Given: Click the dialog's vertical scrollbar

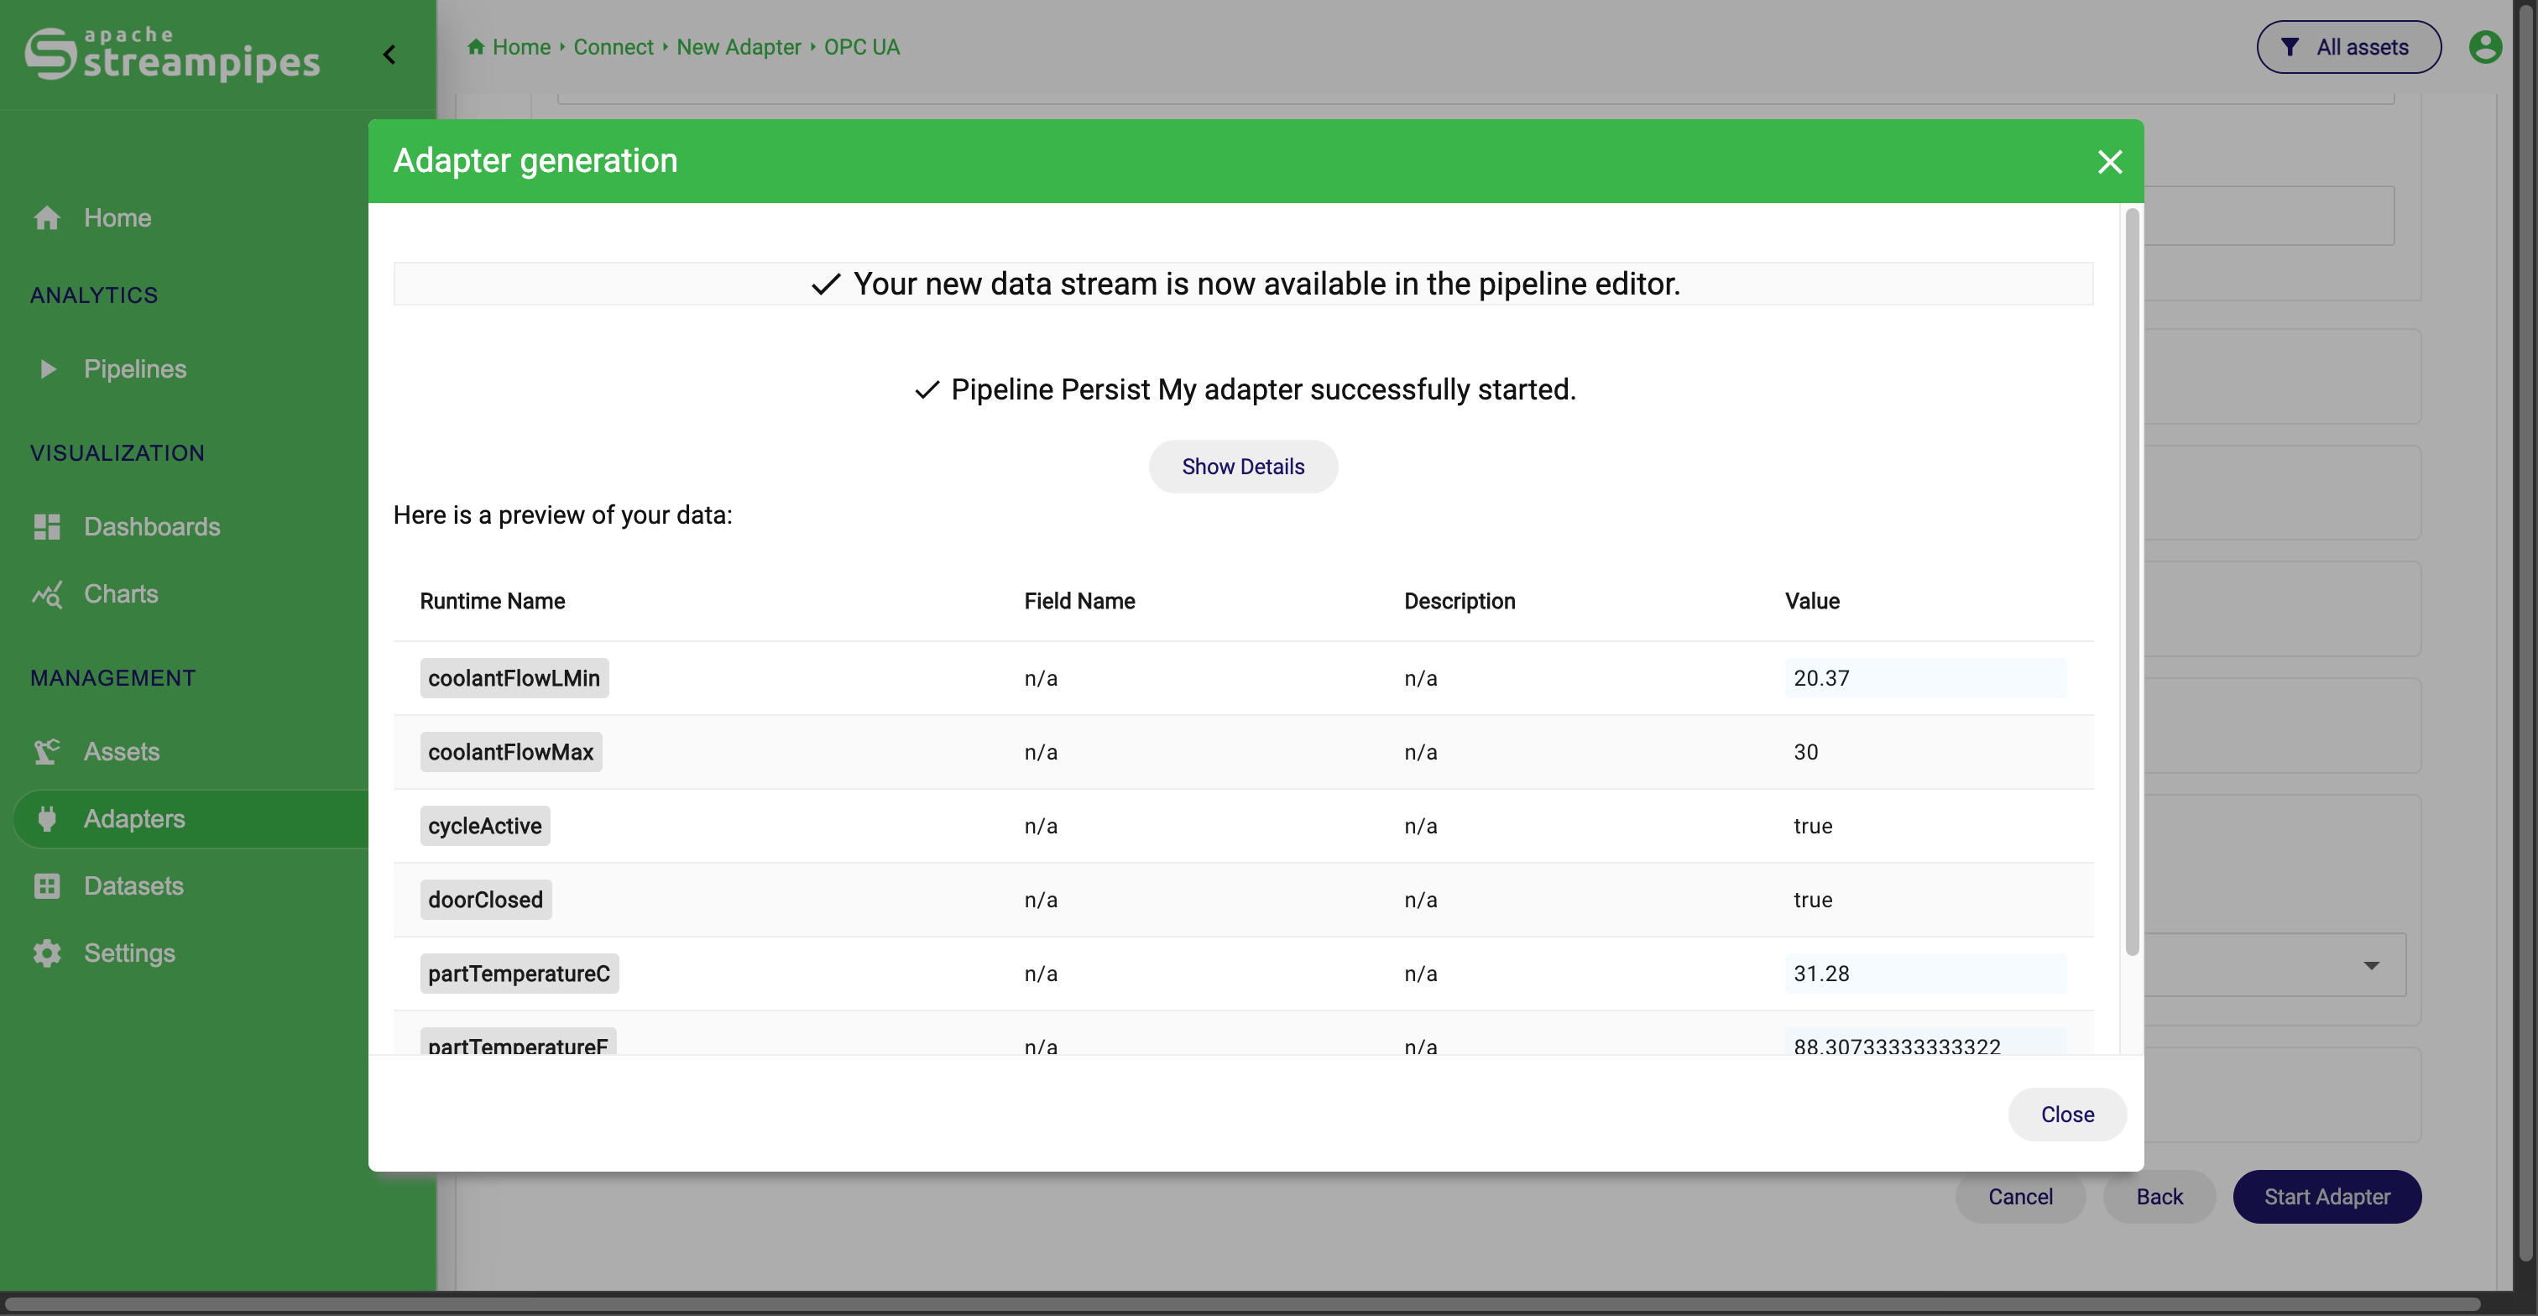Looking at the screenshot, I should click(x=2131, y=581).
